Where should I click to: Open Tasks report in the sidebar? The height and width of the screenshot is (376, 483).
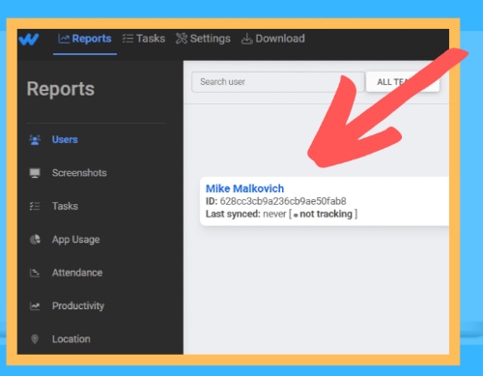coord(65,206)
